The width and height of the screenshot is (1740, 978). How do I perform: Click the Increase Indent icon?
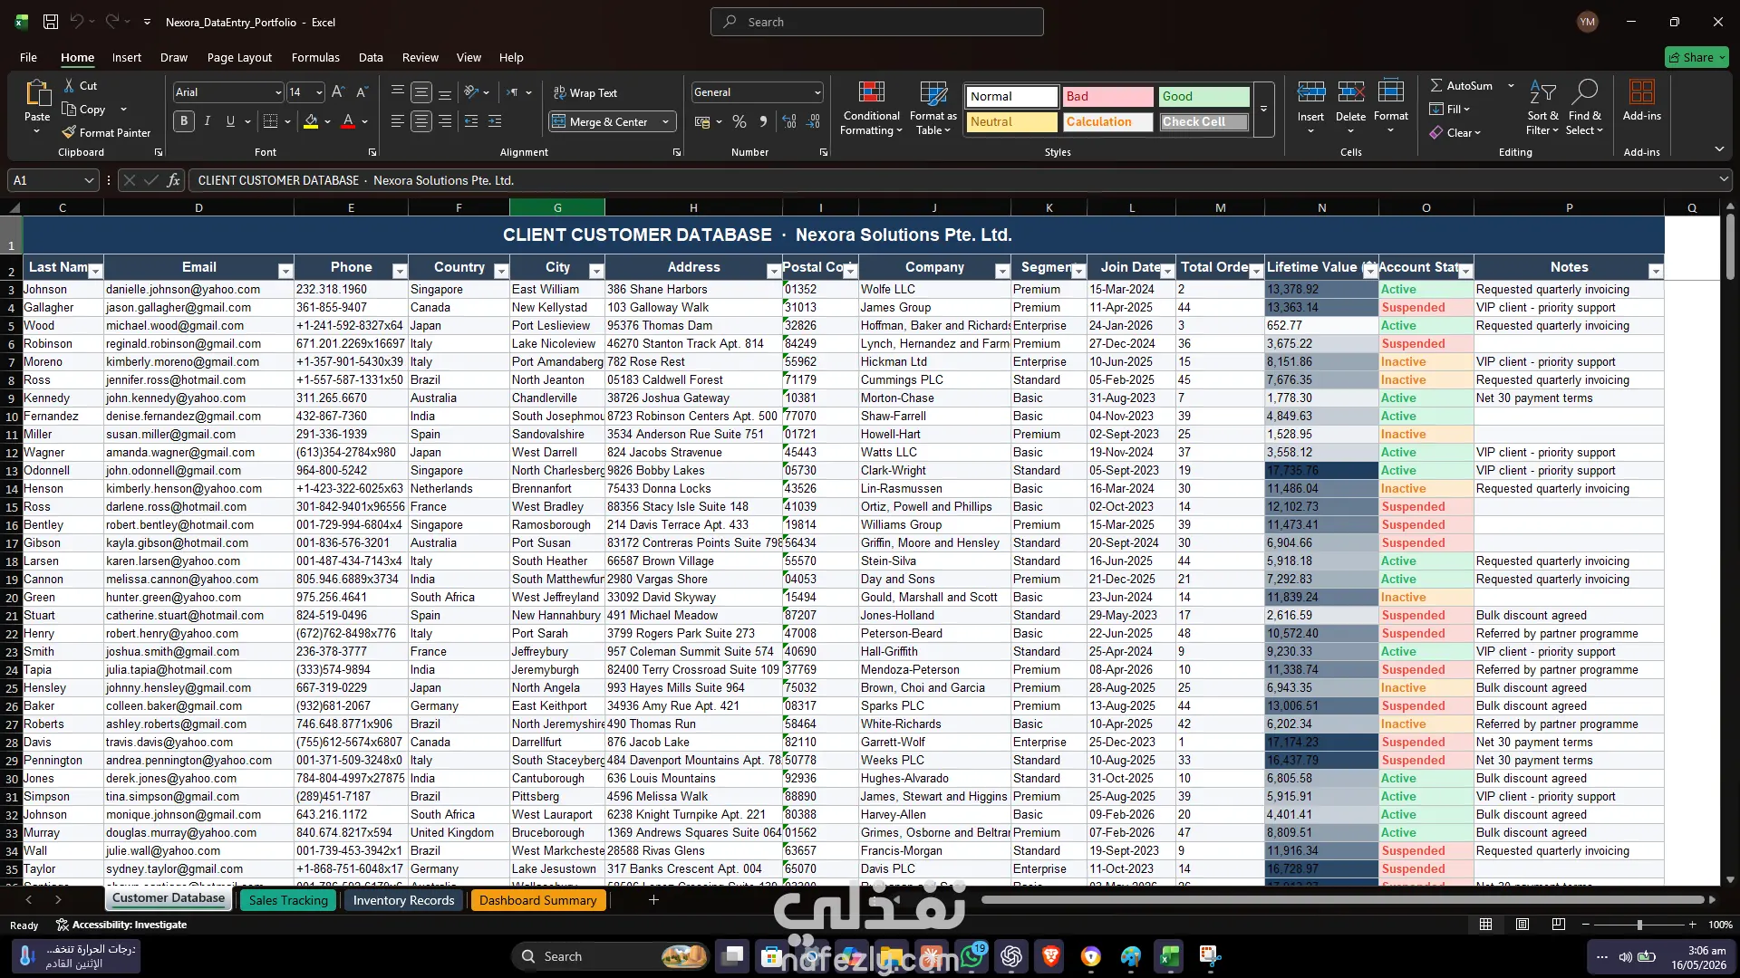point(495,121)
